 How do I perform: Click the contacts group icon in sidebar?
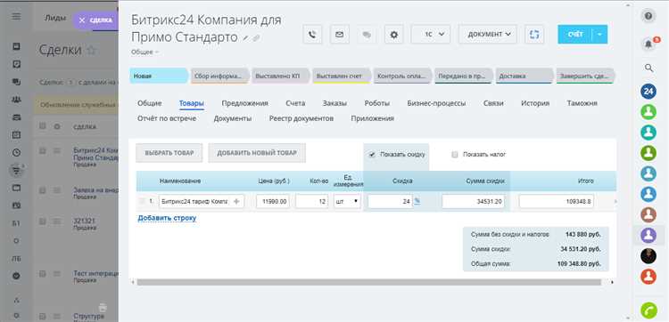pyautogui.click(x=16, y=100)
